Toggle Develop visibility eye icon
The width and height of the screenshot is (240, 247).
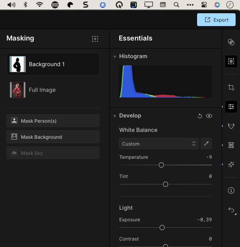tap(209, 116)
